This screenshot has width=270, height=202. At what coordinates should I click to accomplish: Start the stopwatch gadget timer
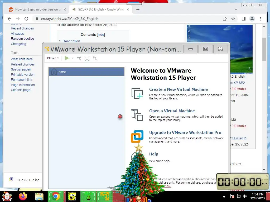click(x=265, y=179)
